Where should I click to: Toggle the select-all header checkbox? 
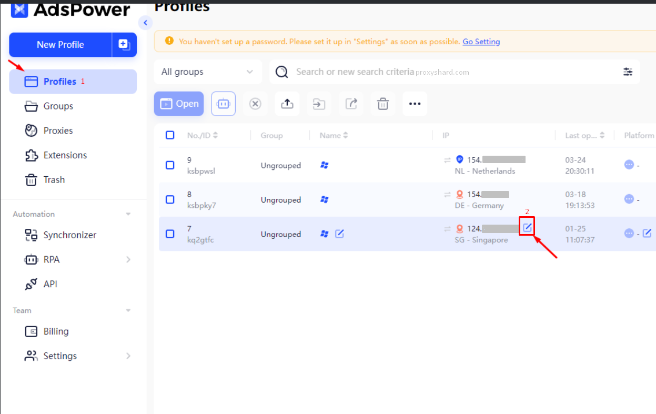click(170, 135)
